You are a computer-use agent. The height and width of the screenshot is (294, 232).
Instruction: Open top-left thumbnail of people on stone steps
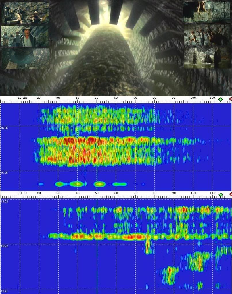[25, 13]
